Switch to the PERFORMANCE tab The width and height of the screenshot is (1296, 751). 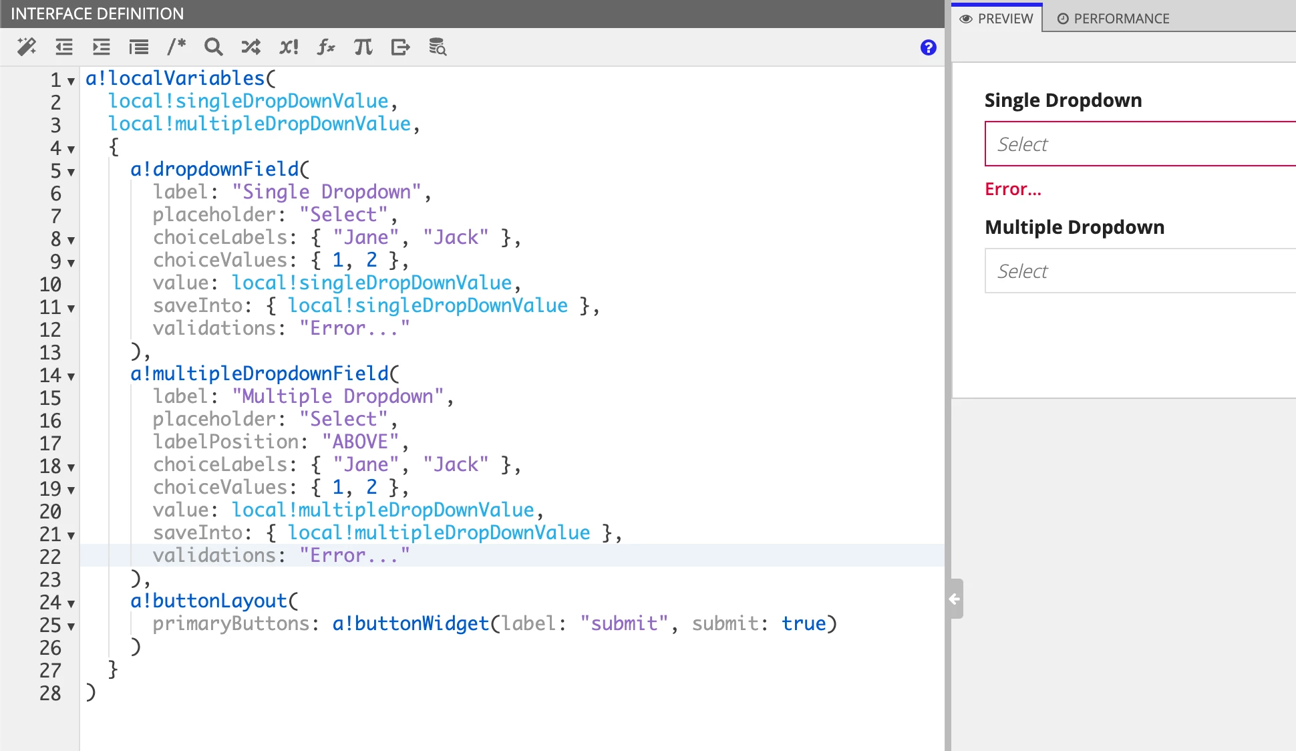click(x=1114, y=19)
